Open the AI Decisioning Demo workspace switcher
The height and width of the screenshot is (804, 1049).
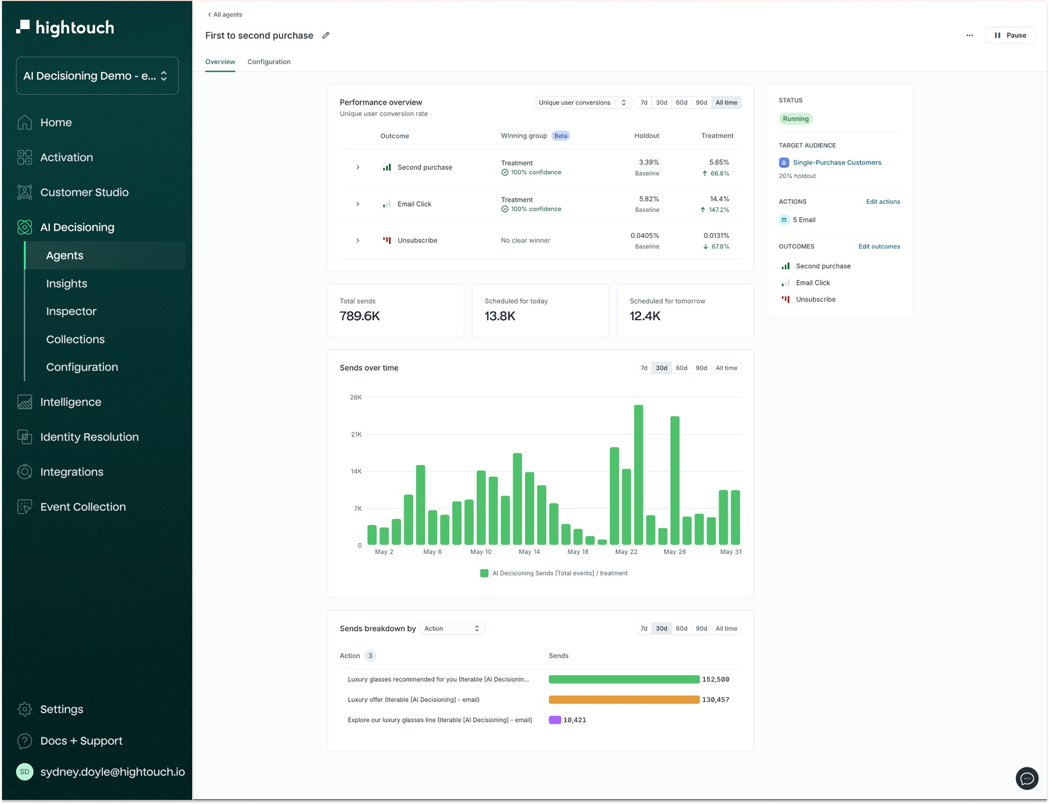point(97,76)
